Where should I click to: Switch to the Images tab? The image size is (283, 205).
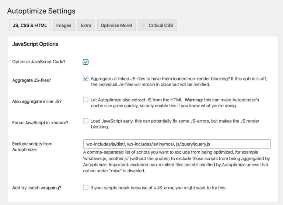click(x=64, y=25)
